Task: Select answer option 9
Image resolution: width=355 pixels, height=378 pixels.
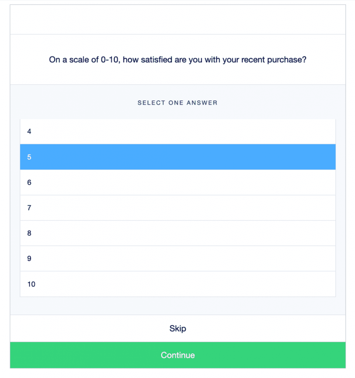Action: tap(178, 259)
